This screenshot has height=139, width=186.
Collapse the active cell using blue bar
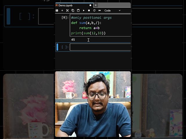tap(57, 47)
